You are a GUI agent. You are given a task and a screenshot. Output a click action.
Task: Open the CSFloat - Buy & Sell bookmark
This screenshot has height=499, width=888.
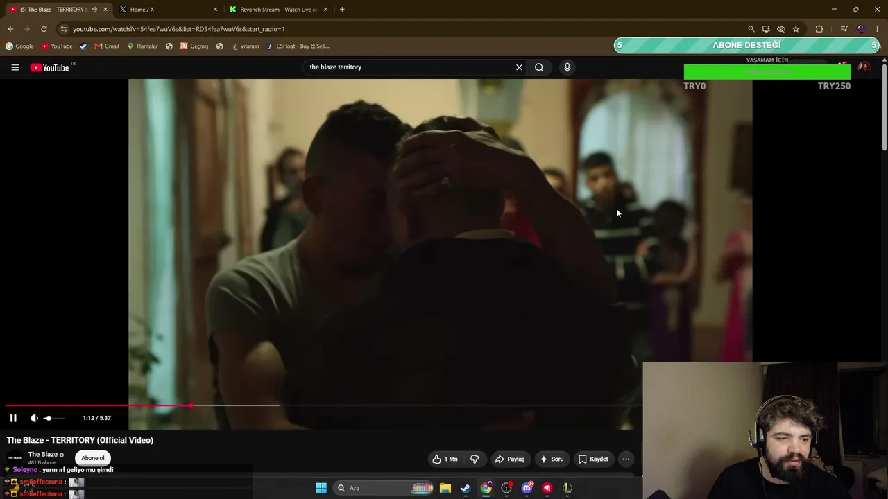click(x=298, y=46)
